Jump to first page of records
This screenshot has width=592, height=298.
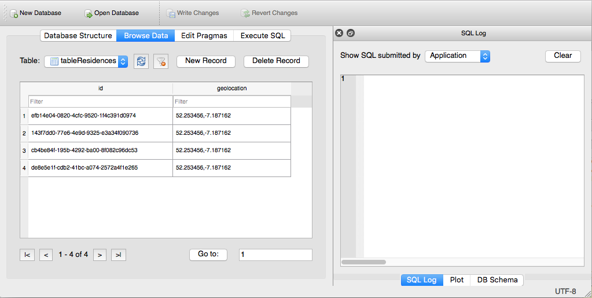(x=27, y=255)
